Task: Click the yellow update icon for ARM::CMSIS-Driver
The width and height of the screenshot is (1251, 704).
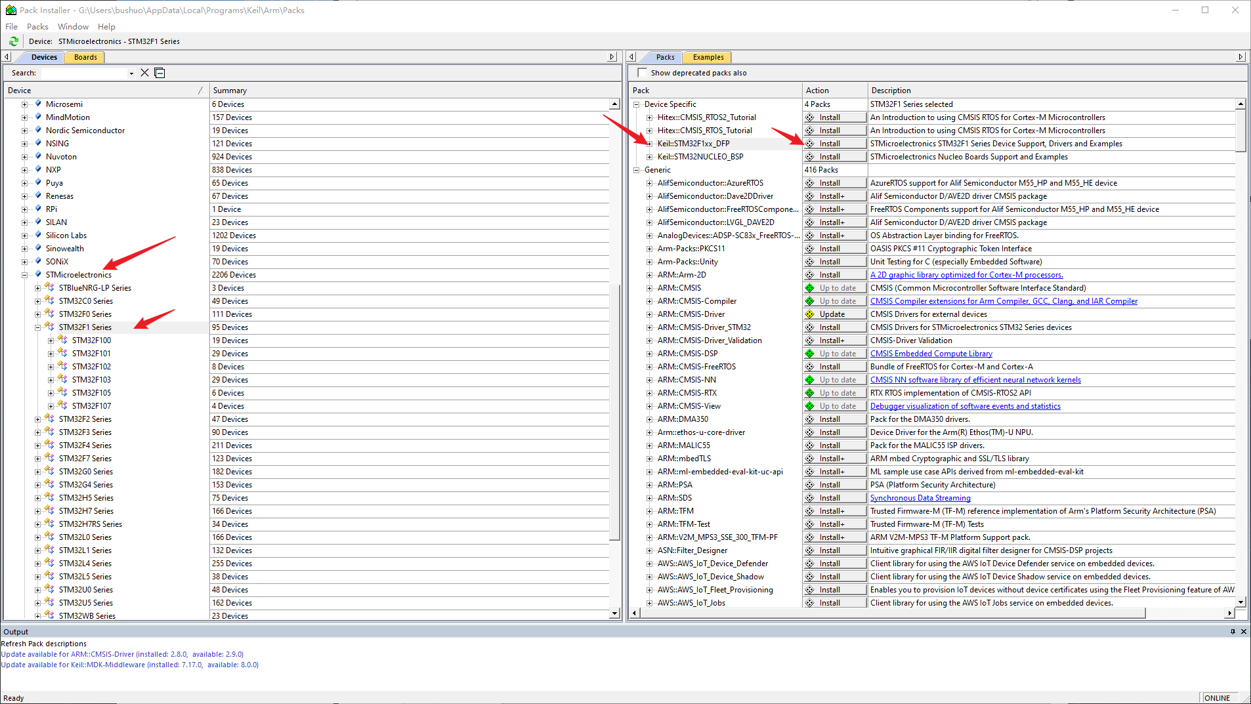Action: pos(810,314)
